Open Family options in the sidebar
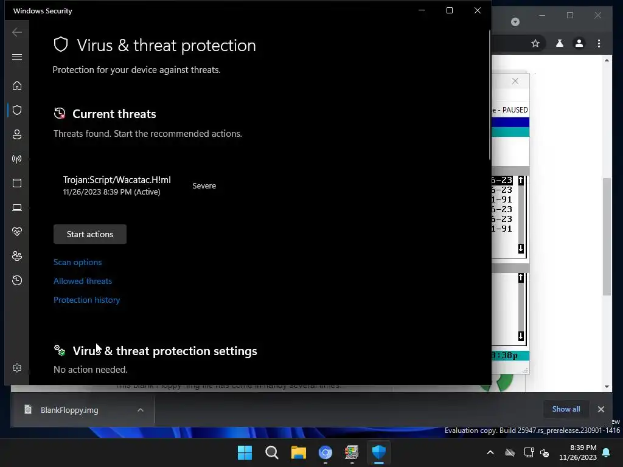The width and height of the screenshot is (623, 467). (17, 256)
